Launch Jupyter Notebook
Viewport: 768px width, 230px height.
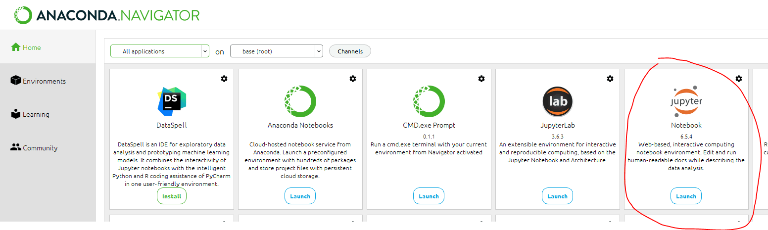[x=686, y=196]
